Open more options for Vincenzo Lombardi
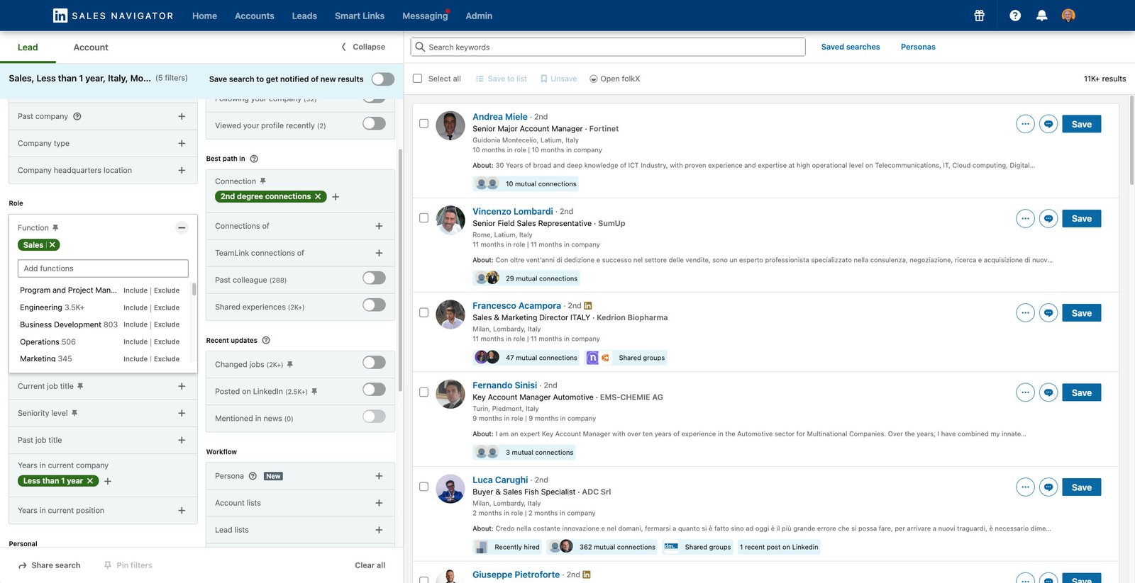 [x=1025, y=218]
